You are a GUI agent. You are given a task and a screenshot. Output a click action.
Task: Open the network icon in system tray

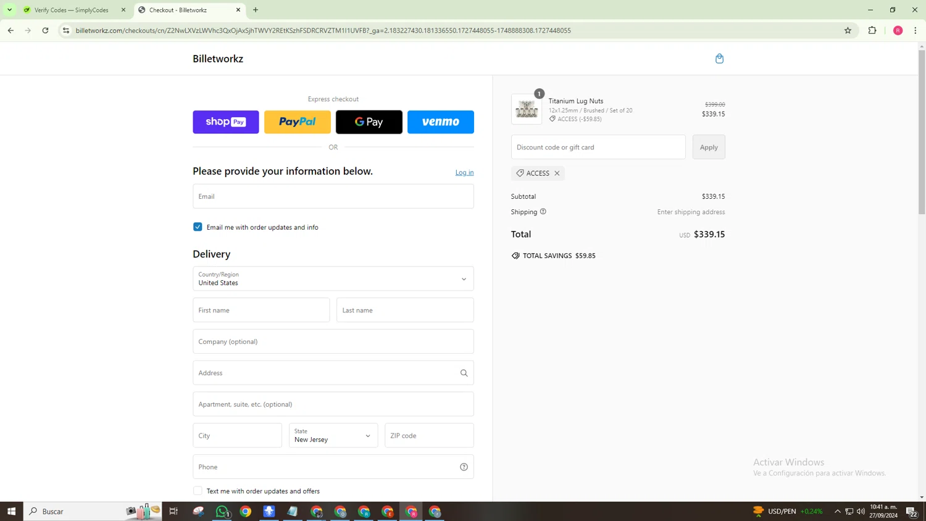click(849, 511)
